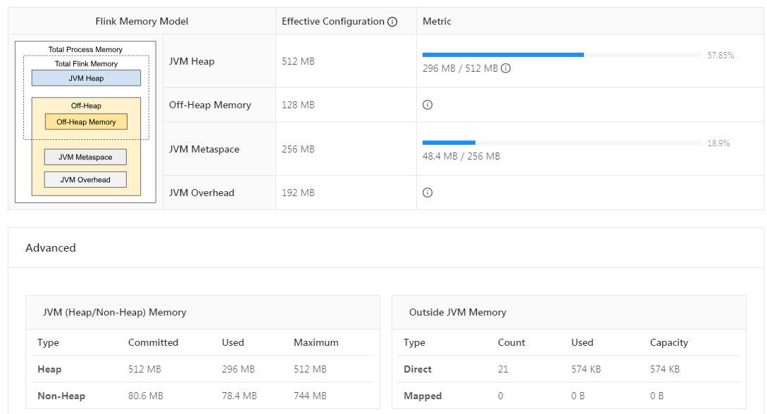
Task: Click the Heap committed value 512 MB
Action: [x=144, y=370]
